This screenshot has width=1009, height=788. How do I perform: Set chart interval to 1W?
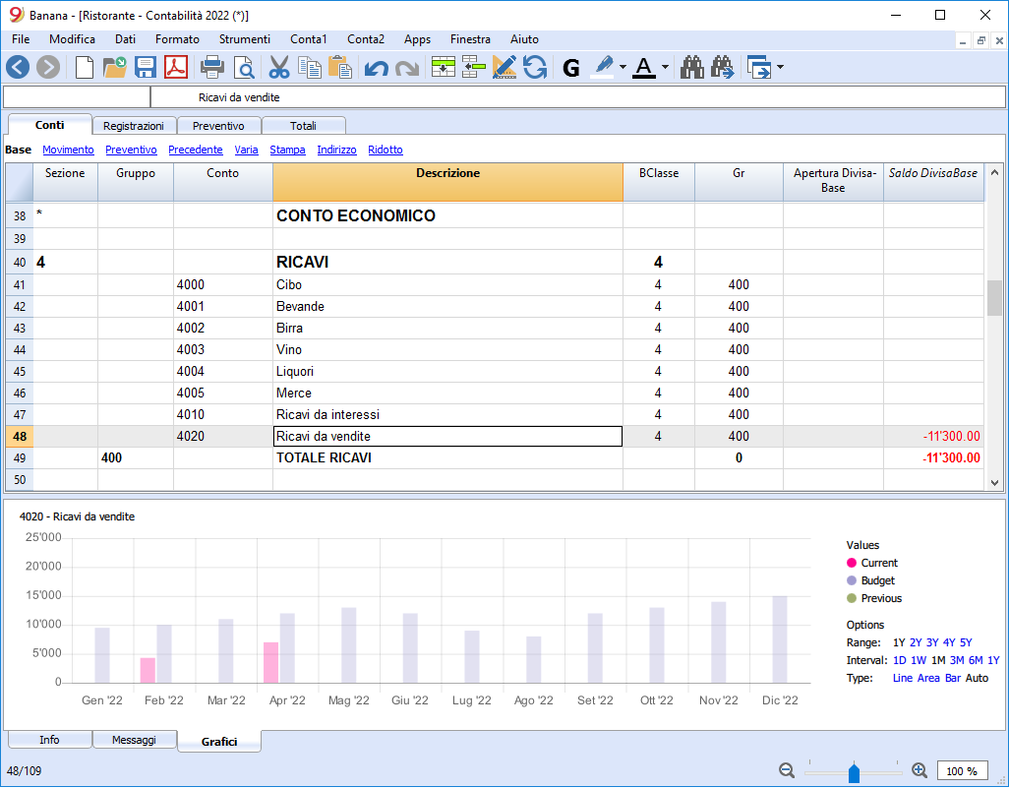pyautogui.click(x=919, y=660)
